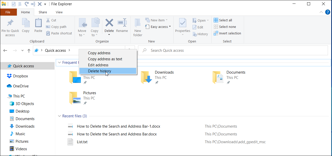Image resolution: width=332 pixels, height=156 pixels.
Task: Click the Forward navigation arrow
Action: [x=15, y=50]
